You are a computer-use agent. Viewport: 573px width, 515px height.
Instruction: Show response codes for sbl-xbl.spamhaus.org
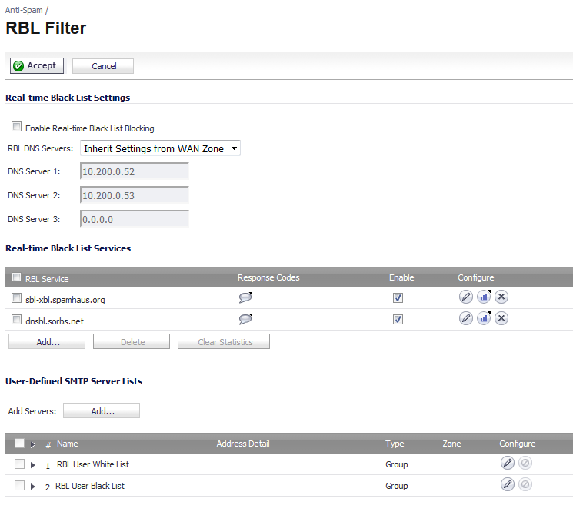[x=245, y=297]
